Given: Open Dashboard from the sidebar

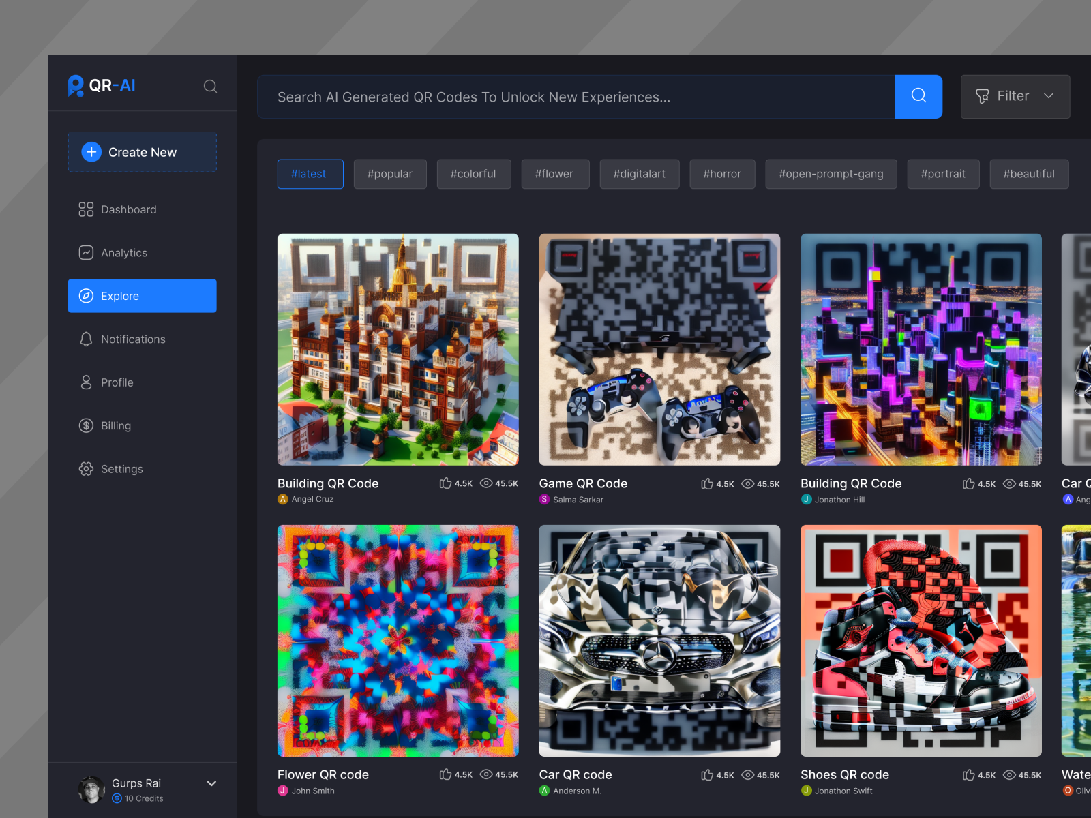Looking at the screenshot, I should 128,209.
